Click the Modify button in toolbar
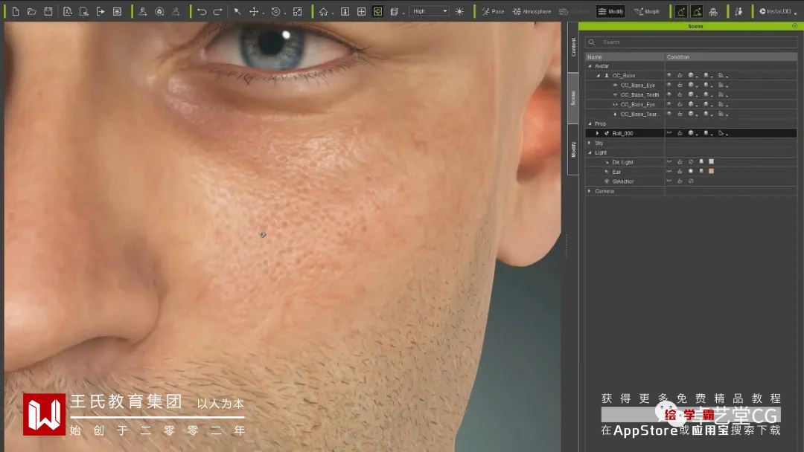 pyautogui.click(x=610, y=11)
